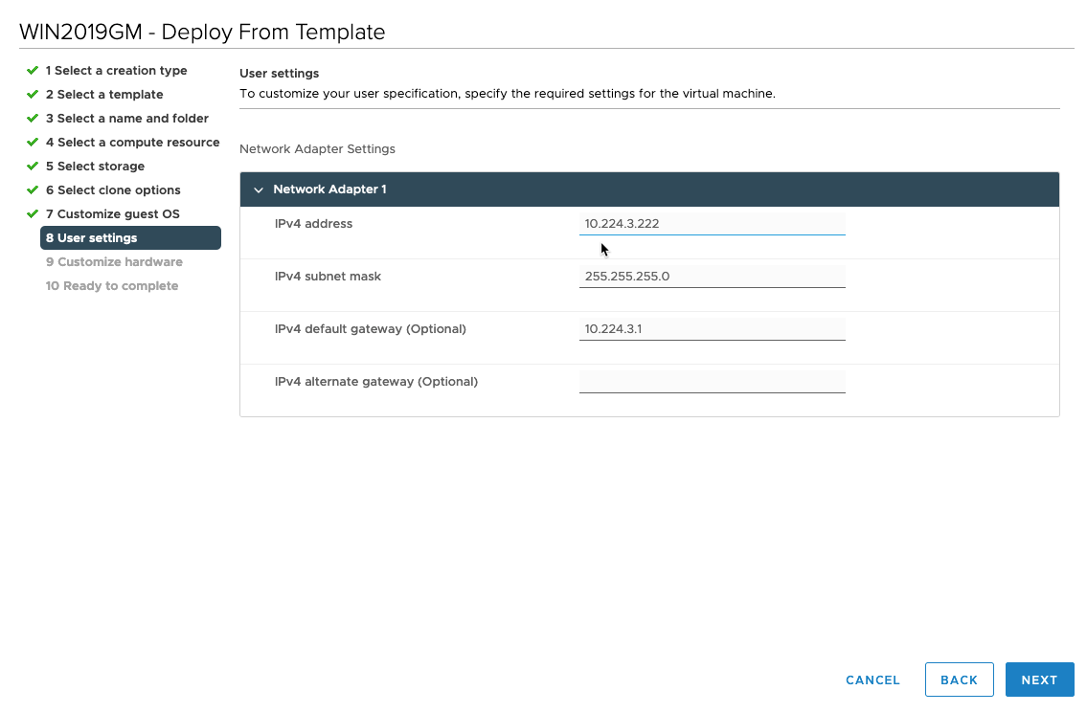Screen dimensions: 1087x713
Task: Click the BACK button
Action: click(959, 680)
